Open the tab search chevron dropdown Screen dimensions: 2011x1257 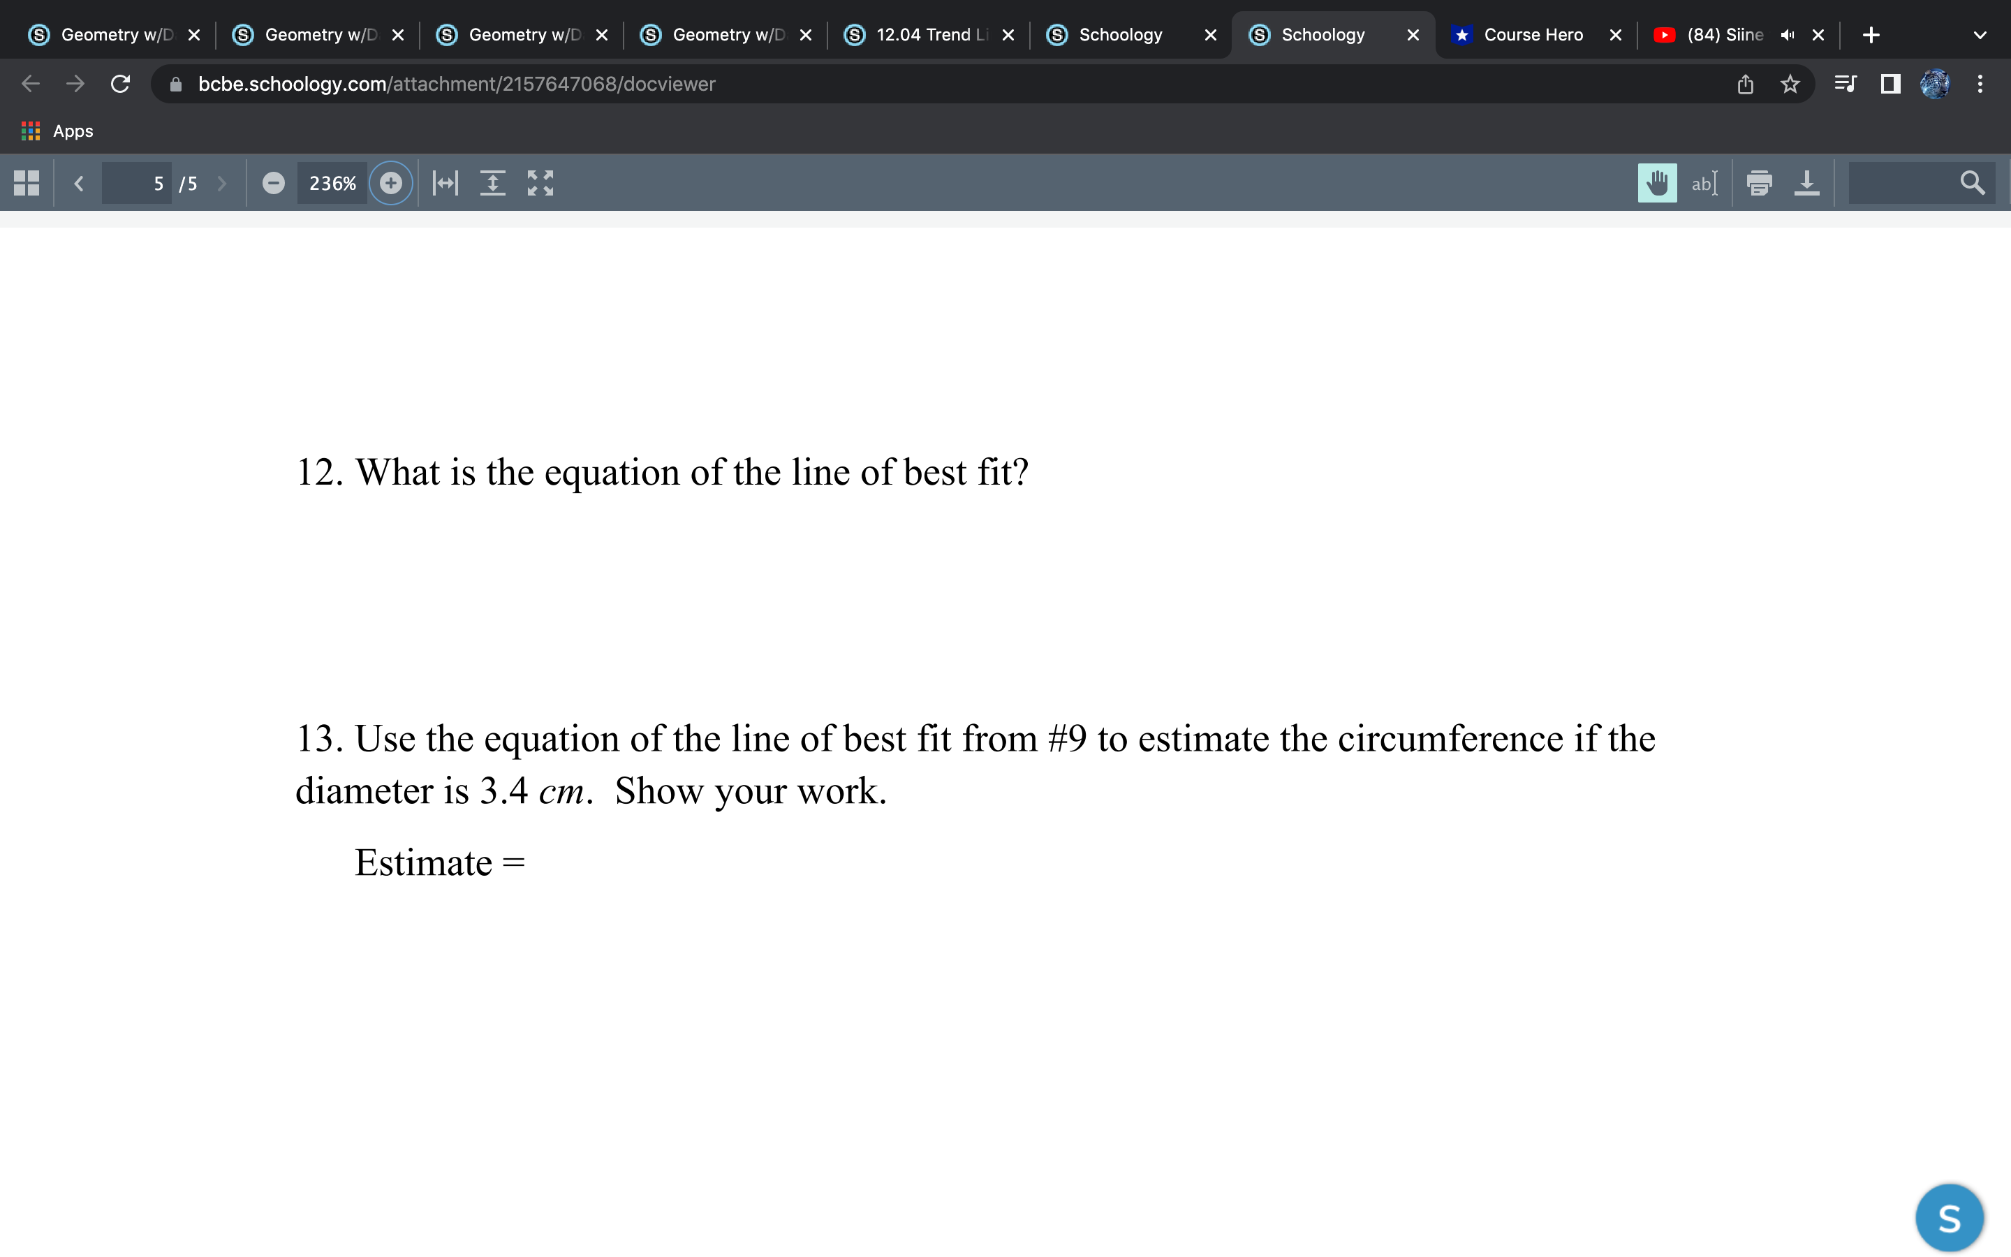pyautogui.click(x=1980, y=34)
